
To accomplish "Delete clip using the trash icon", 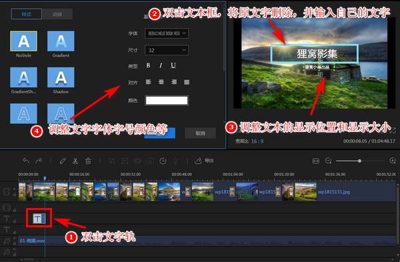I will tap(88, 161).
